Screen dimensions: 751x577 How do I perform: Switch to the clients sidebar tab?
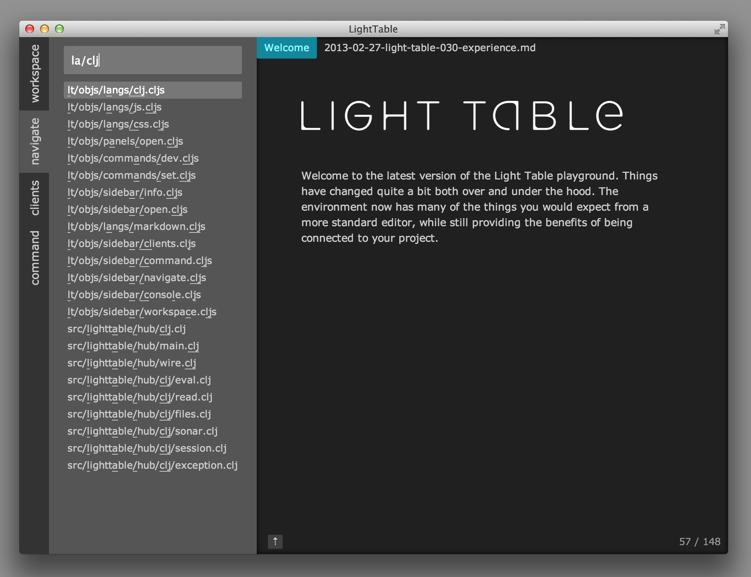[35, 198]
